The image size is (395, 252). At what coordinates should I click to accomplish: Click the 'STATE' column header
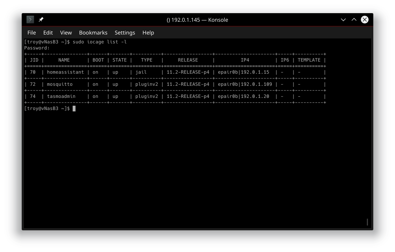[119, 60]
